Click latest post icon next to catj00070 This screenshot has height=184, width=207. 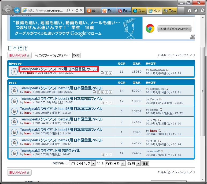pyautogui.click(x=167, y=89)
